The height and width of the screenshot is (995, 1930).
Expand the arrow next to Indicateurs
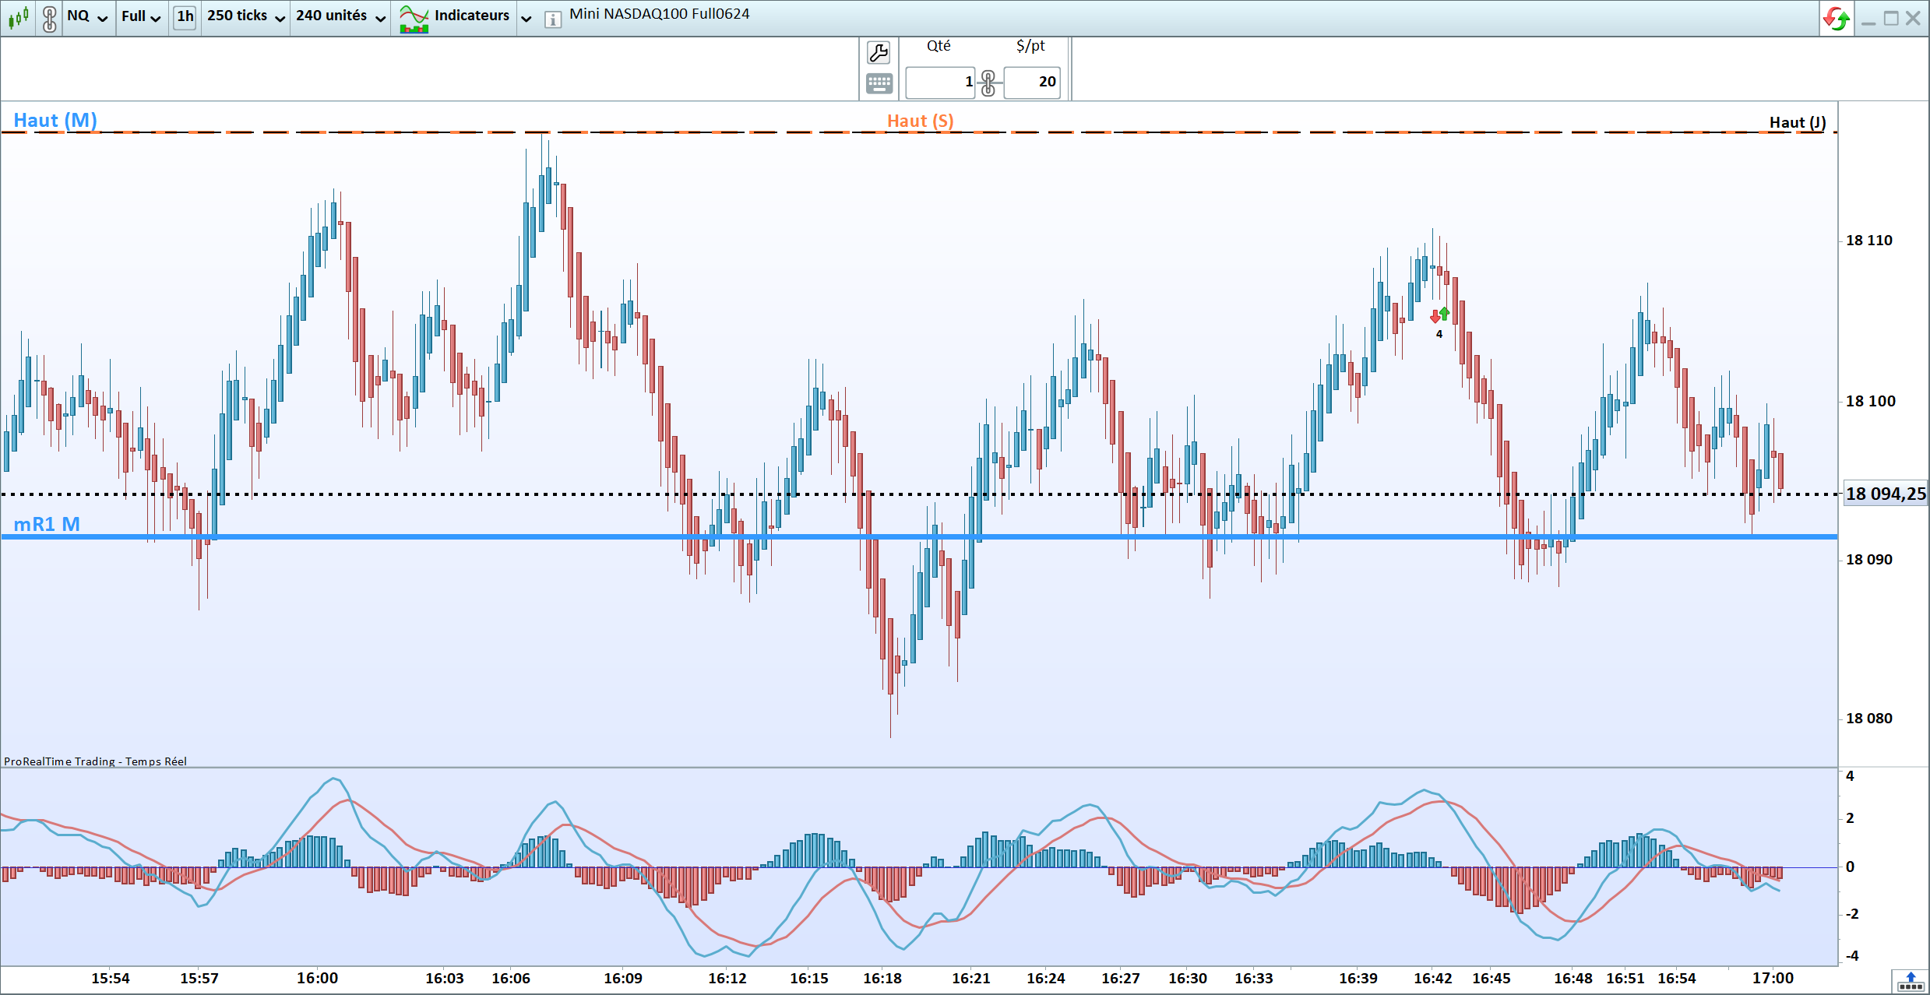527,18
